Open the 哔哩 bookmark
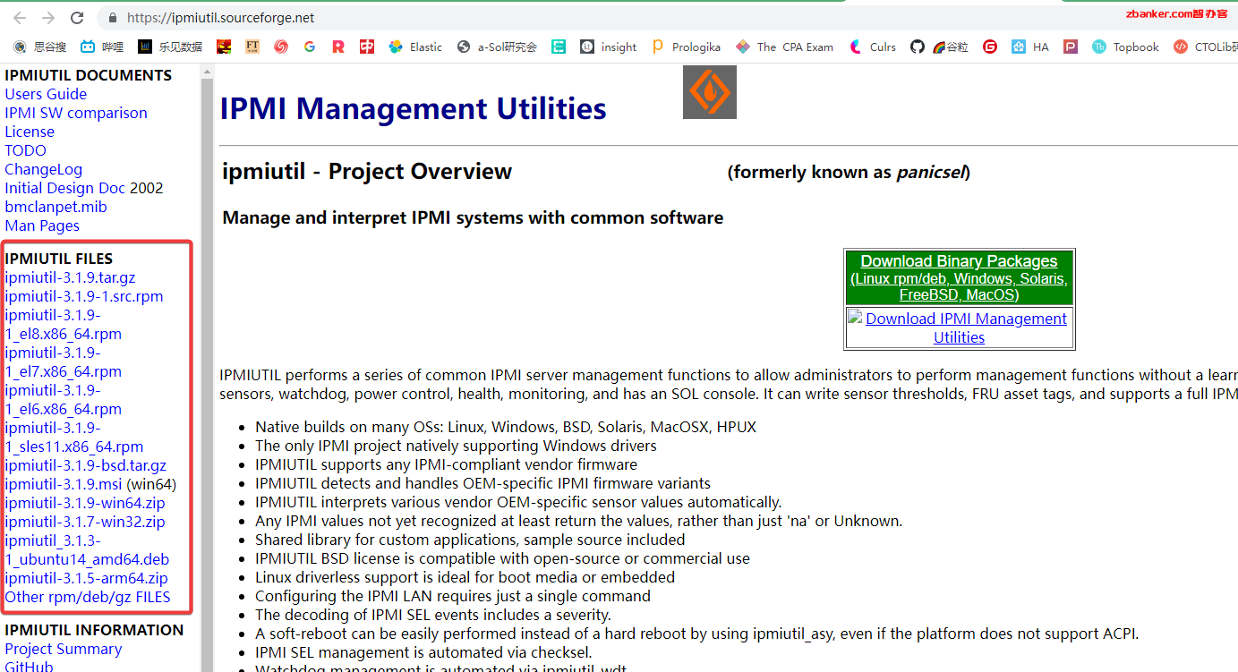1238x672 pixels. 102,47
